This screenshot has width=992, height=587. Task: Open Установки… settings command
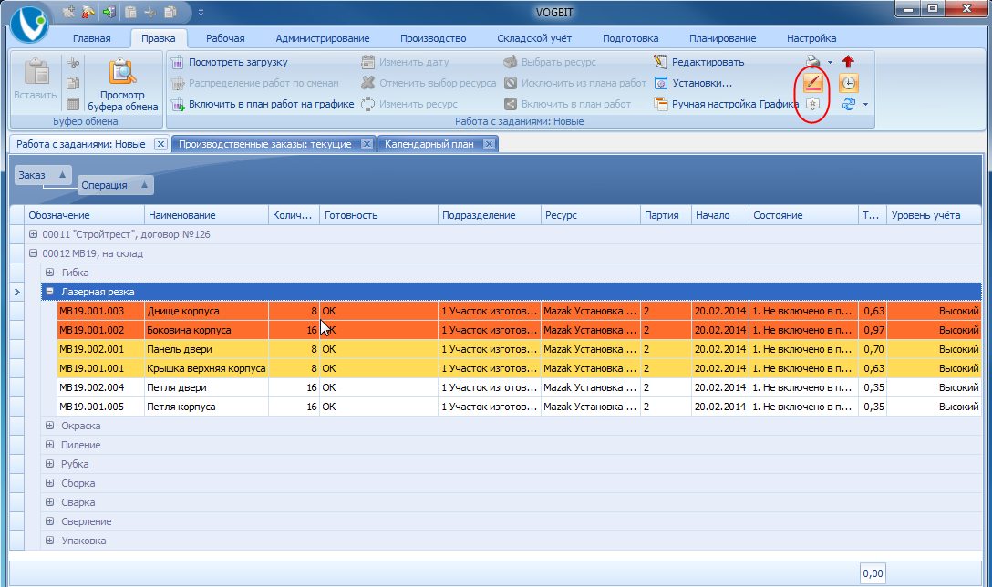[x=693, y=83]
